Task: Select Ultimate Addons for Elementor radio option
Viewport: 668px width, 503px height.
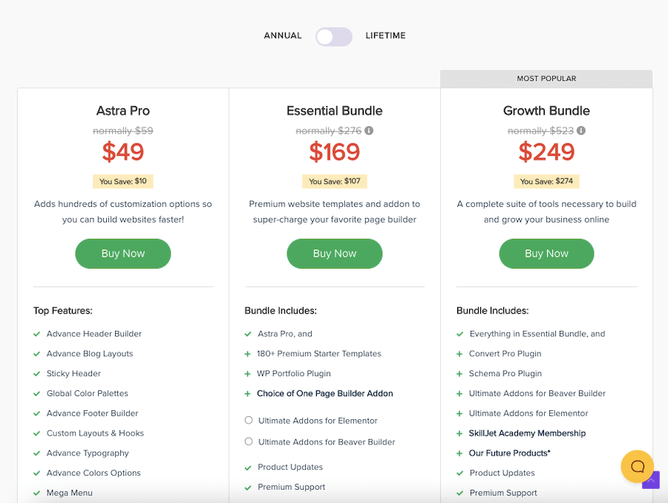Action: [249, 421]
